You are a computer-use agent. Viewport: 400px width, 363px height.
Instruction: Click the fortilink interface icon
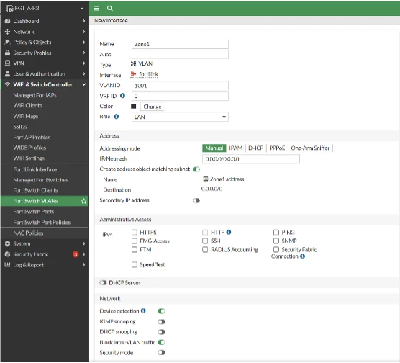pyautogui.click(x=133, y=74)
